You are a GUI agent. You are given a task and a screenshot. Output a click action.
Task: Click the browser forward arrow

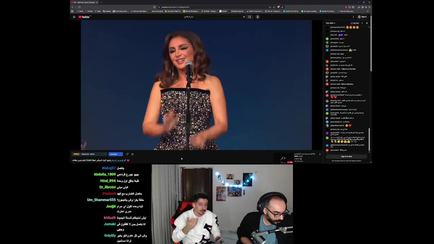(x=76, y=7)
